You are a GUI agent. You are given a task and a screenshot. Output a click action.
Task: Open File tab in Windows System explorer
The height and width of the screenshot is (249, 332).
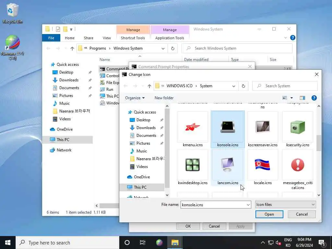tap(51, 38)
